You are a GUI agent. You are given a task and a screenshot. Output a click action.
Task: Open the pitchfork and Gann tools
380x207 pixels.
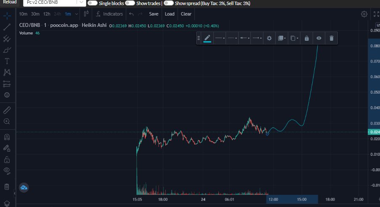click(7, 39)
